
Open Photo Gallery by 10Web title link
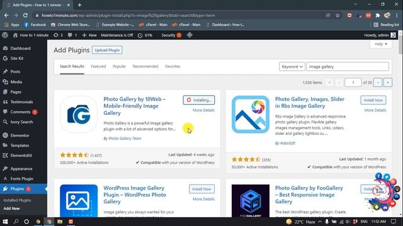pyautogui.click(x=135, y=106)
